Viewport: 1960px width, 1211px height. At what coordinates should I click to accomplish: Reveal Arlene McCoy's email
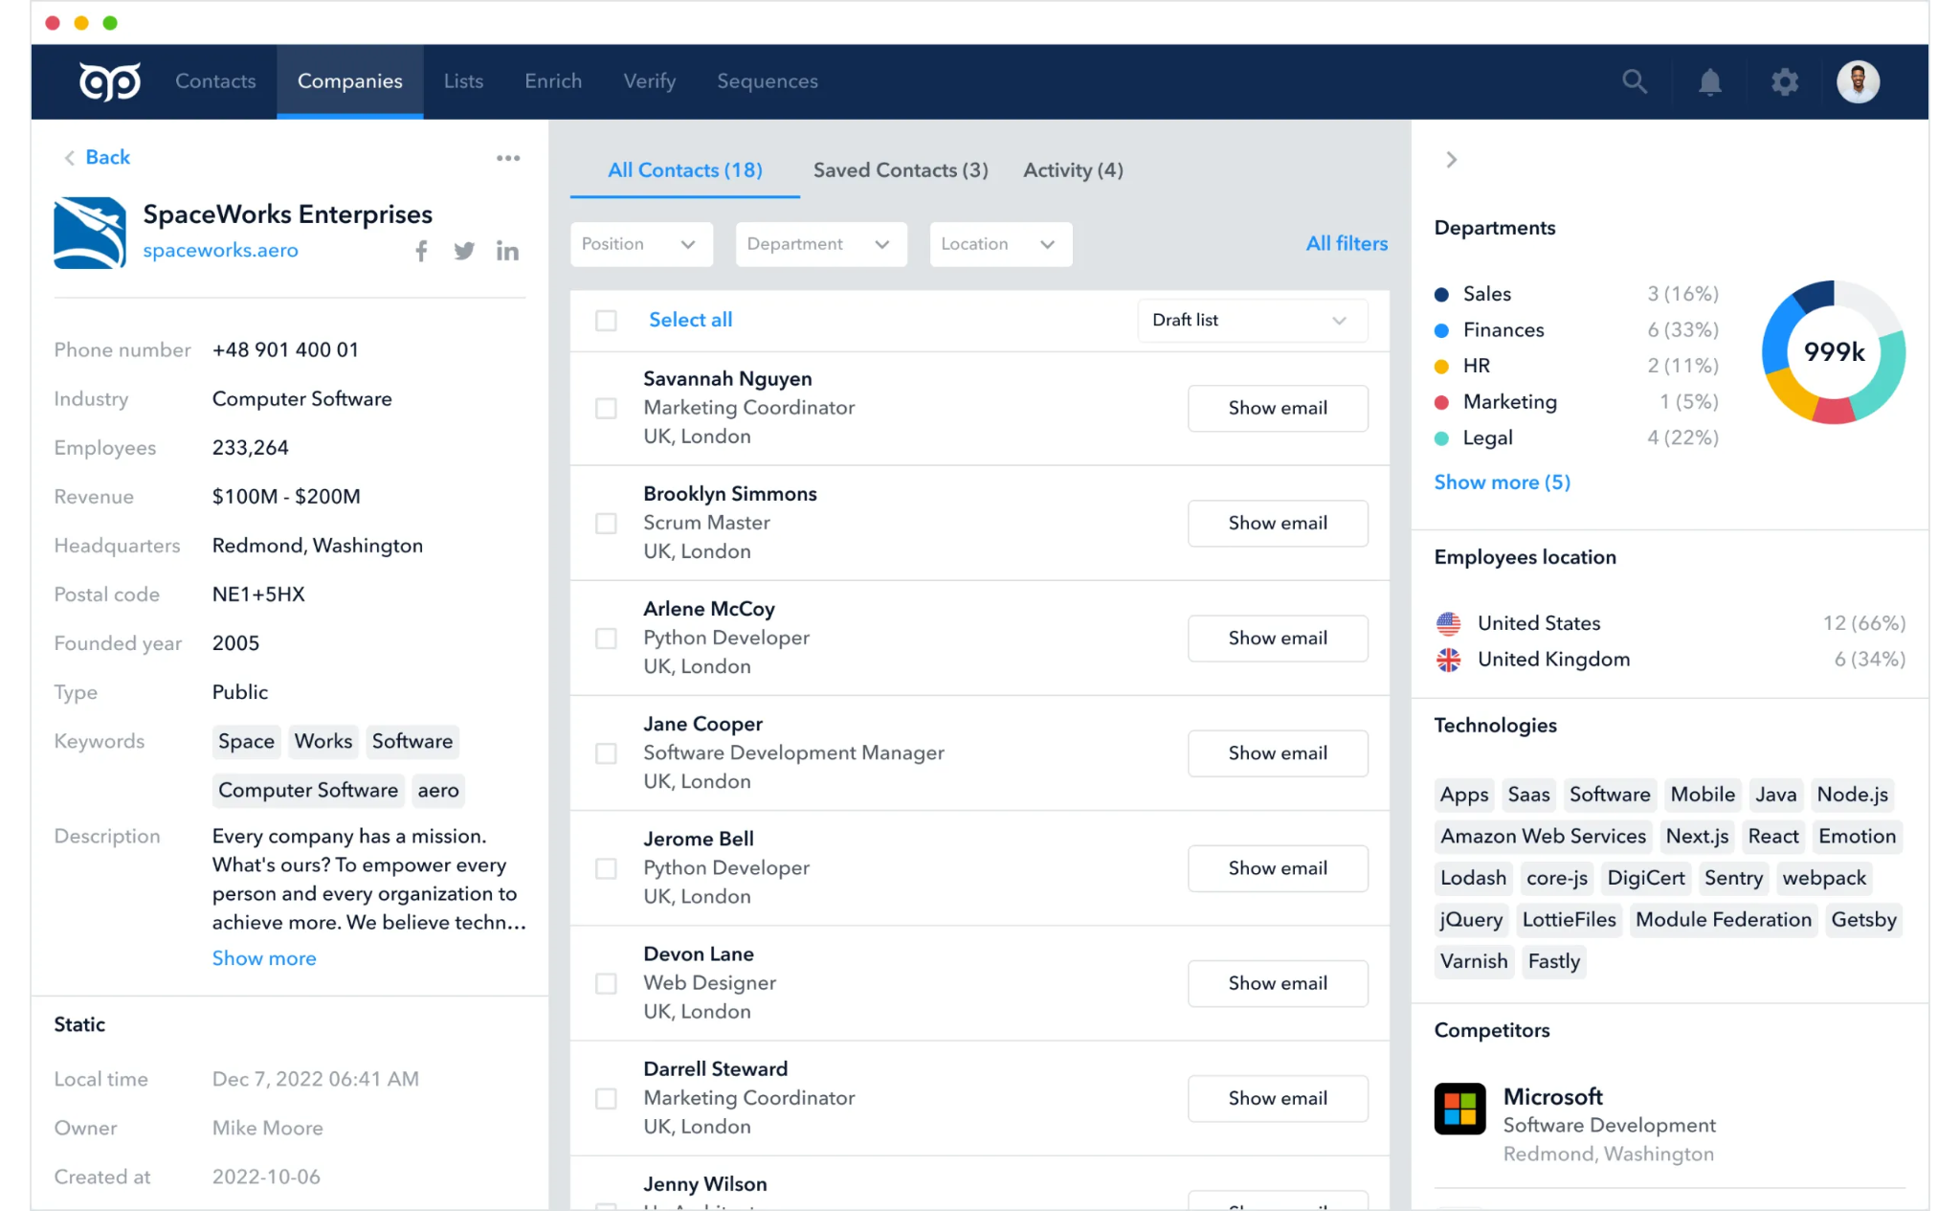[x=1278, y=639]
